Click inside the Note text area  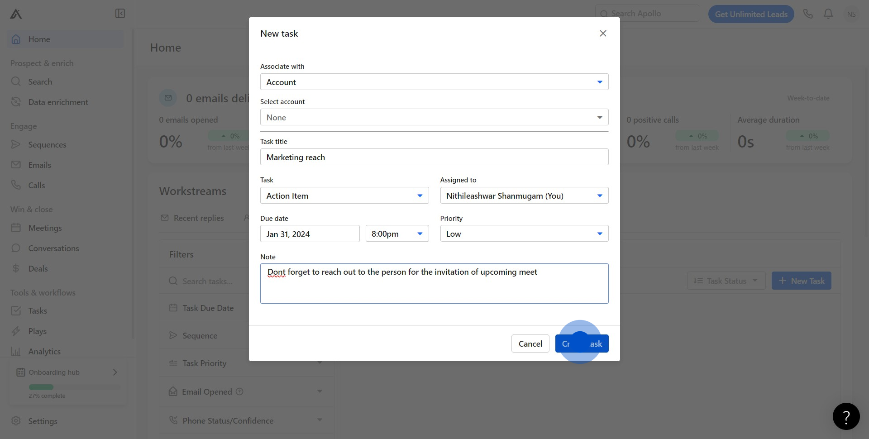[x=434, y=287]
